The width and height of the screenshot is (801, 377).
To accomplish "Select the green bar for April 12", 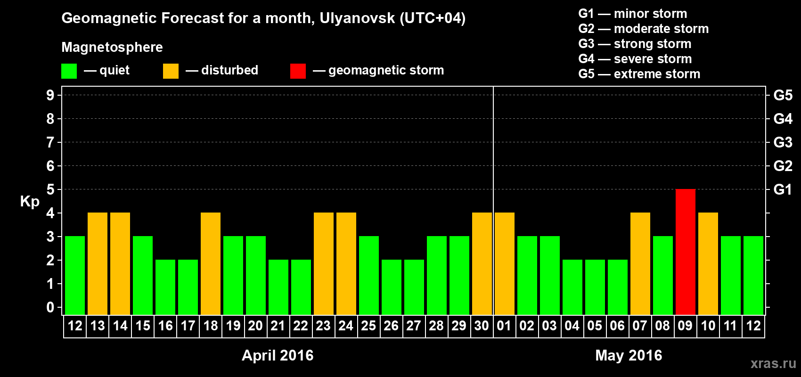I will click(75, 275).
